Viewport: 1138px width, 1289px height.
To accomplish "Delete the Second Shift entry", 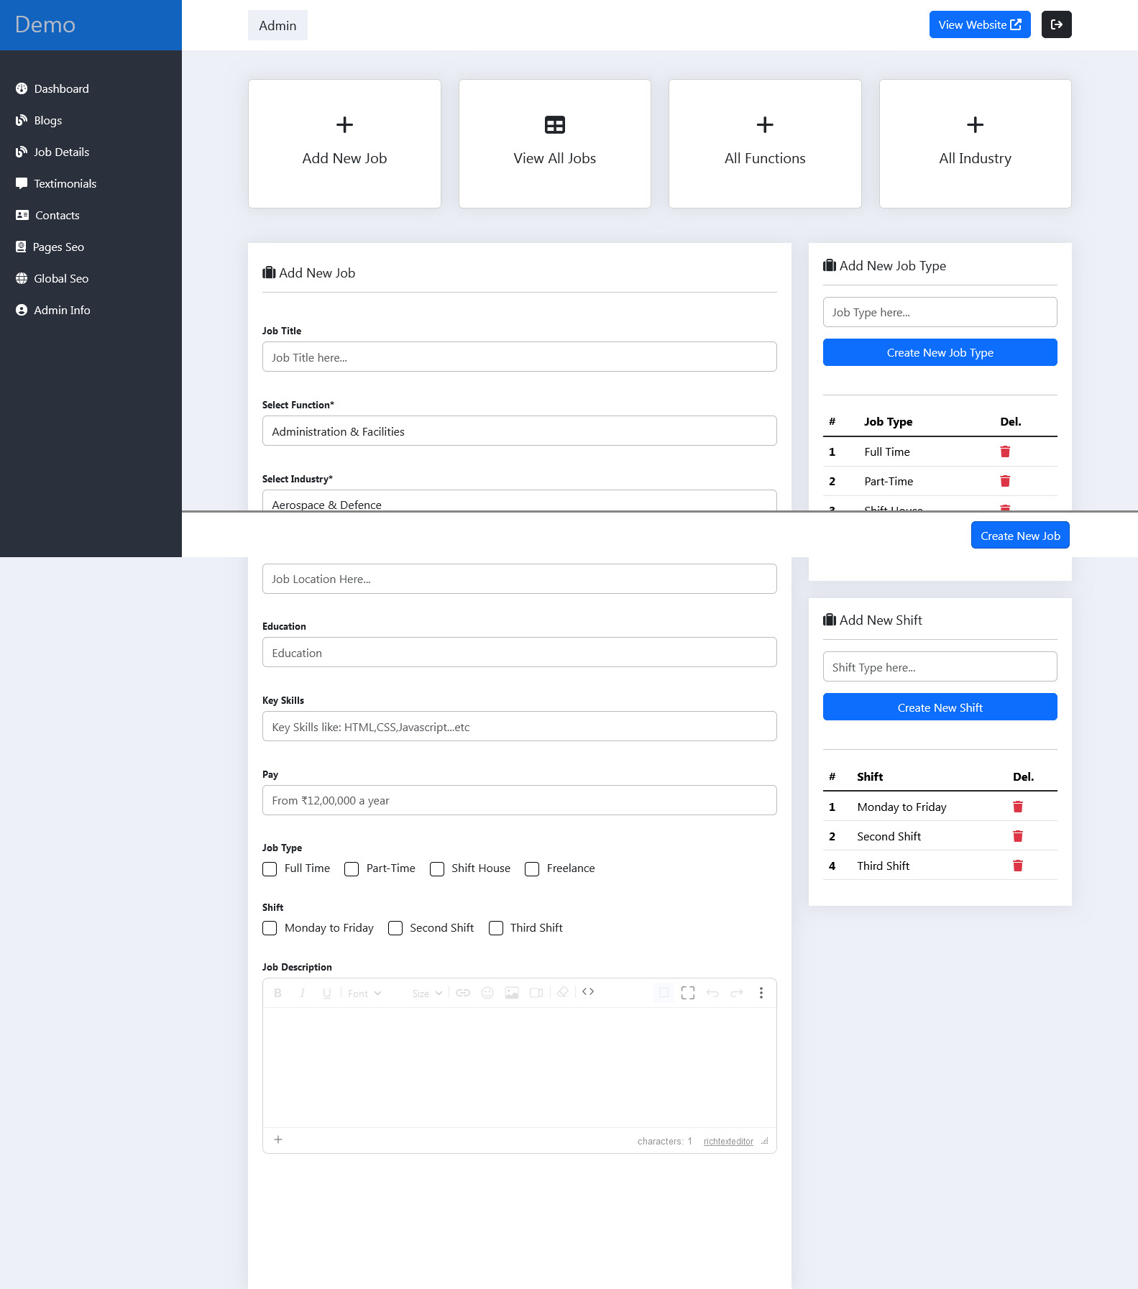I will coord(1017,836).
